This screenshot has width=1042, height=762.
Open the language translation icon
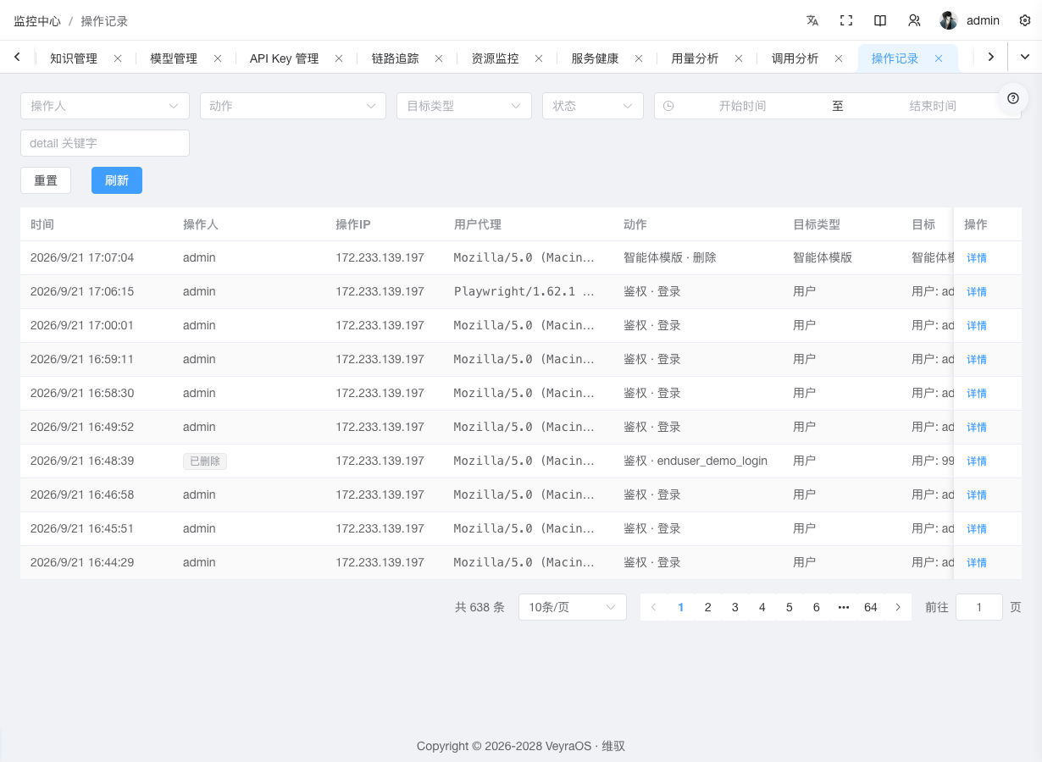pyautogui.click(x=812, y=20)
